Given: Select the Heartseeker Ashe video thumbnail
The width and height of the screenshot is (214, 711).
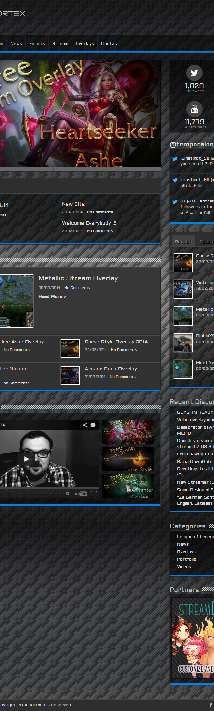Looking at the screenshot, I should click(128, 432).
